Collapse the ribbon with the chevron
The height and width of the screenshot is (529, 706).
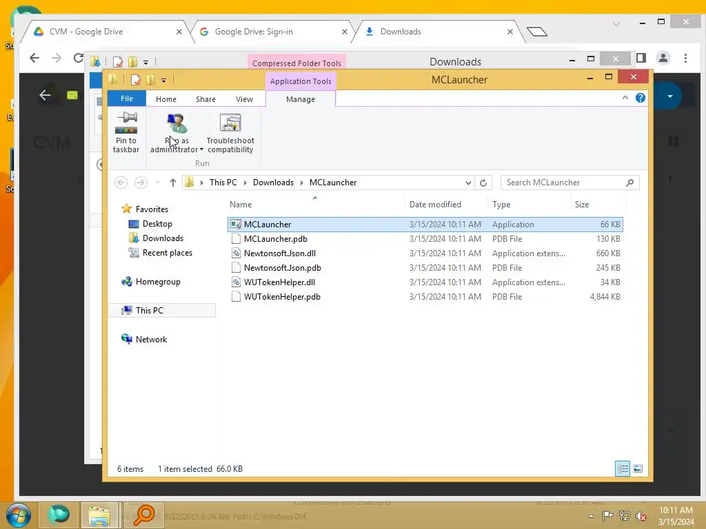[625, 98]
